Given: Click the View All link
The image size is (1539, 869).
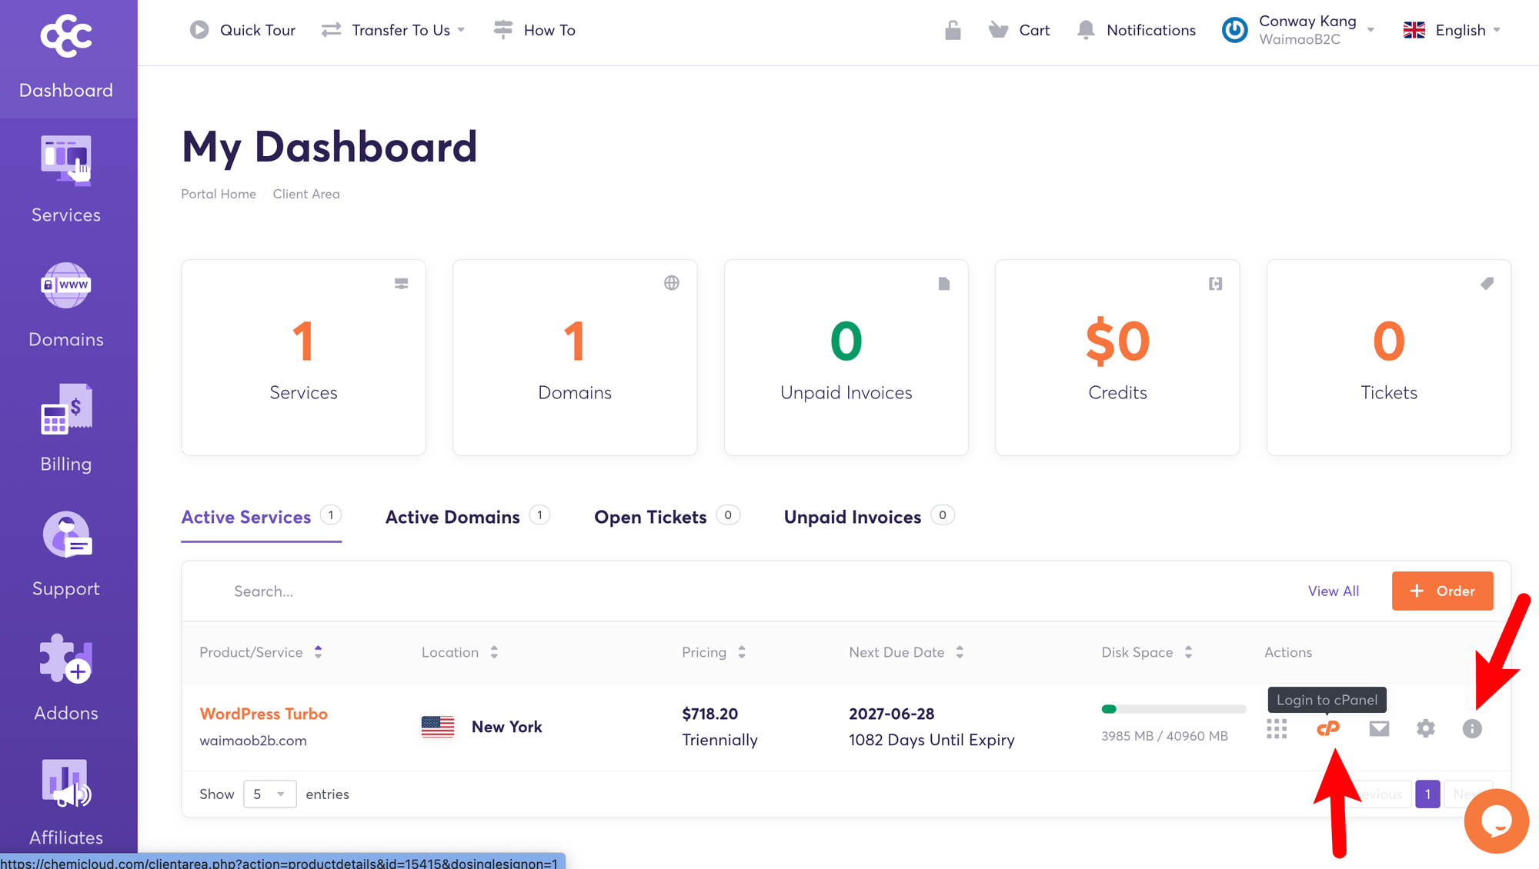Looking at the screenshot, I should click(1333, 591).
